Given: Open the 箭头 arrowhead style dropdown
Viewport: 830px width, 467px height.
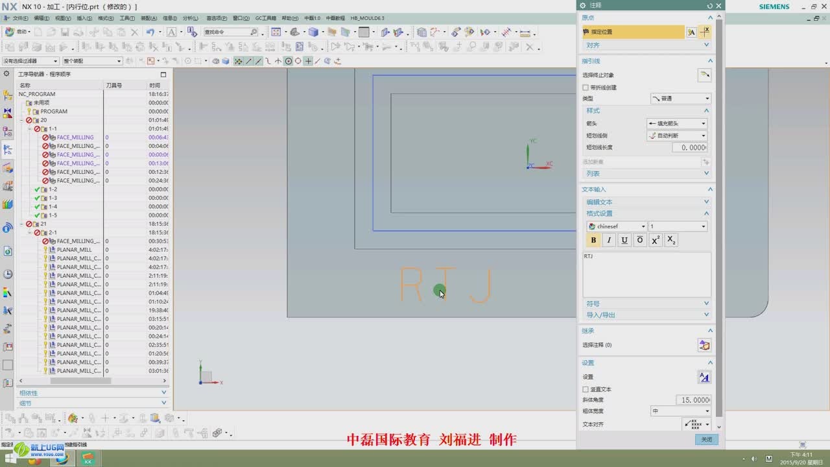Looking at the screenshot, I should coord(676,123).
